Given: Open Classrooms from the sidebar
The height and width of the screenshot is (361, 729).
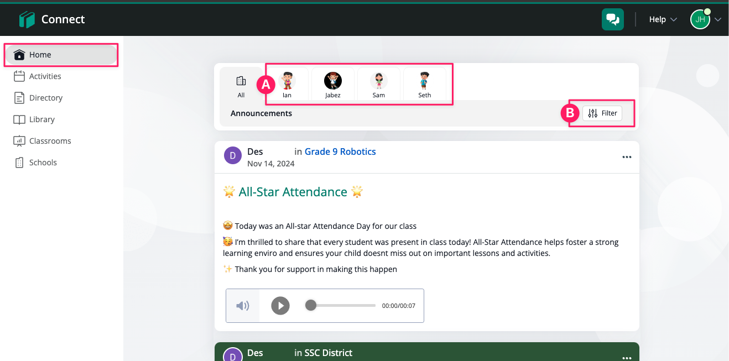Looking at the screenshot, I should pos(50,141).
